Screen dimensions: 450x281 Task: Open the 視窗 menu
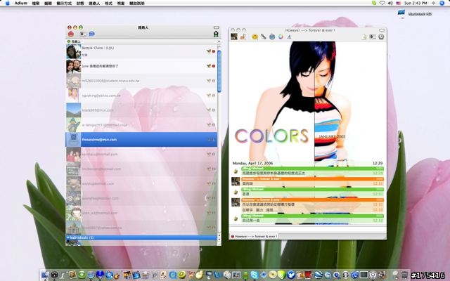[x=121, y=3]
